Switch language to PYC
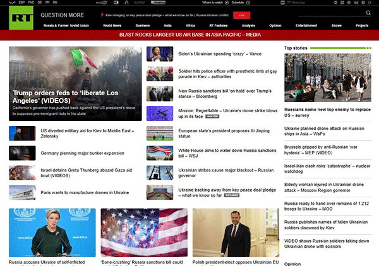Screen dimensions: 379x266 (x=31, y=3)
